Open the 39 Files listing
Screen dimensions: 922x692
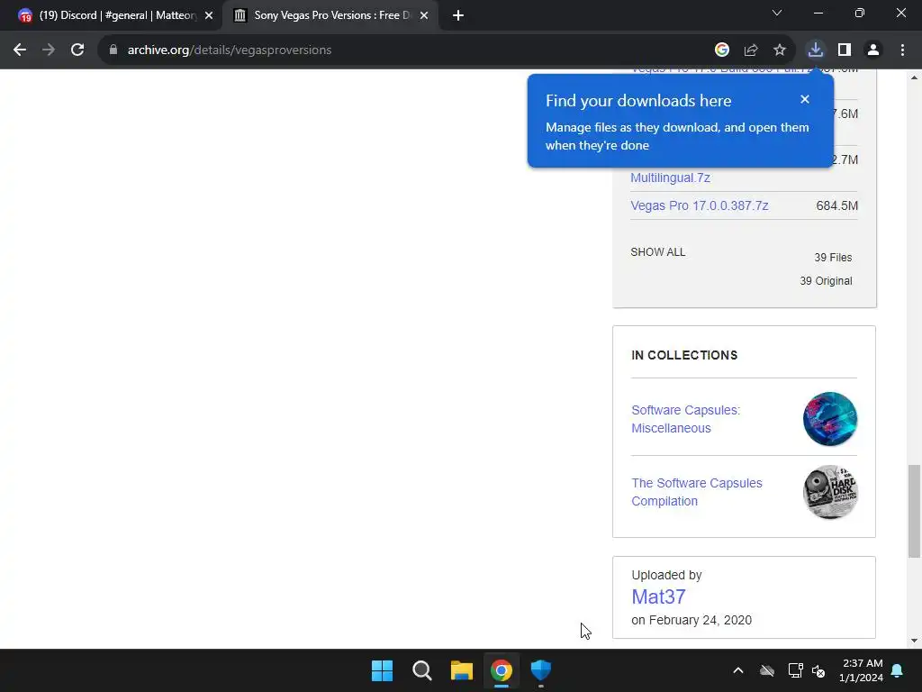coord(833,258)
